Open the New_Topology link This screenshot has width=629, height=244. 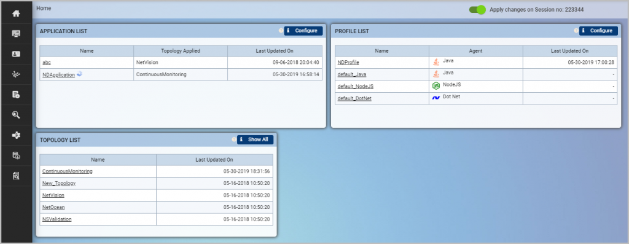click(59, 183)
